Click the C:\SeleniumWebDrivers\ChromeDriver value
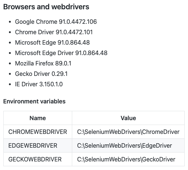 [x=128, y=132]
